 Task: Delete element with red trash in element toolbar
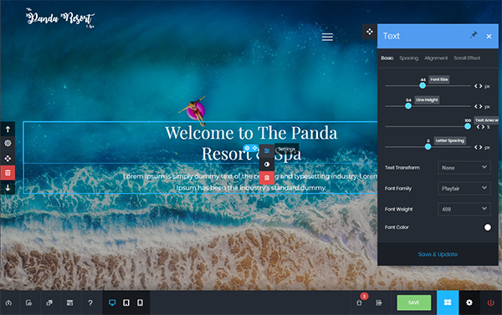pyautogui.click(x=267, y=178)
